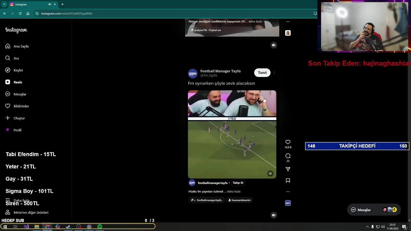Image resolution: width=411 pixels, height=231 pixels.
Task: Open Bildirimler notifications
Action: 17,106
